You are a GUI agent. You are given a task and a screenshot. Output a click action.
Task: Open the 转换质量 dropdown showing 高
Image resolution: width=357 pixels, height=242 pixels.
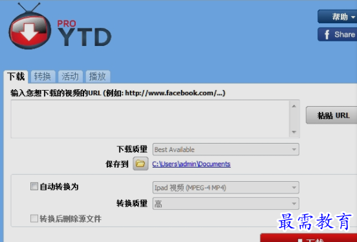pos(226,203)
